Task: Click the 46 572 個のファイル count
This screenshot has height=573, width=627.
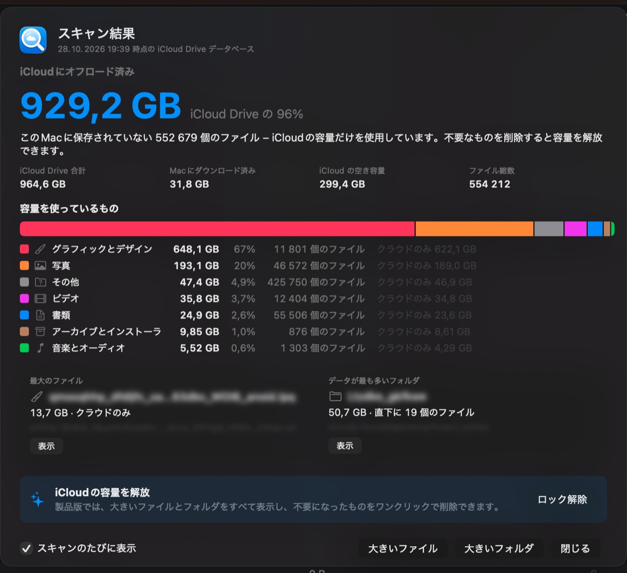Action: point(319,265)
